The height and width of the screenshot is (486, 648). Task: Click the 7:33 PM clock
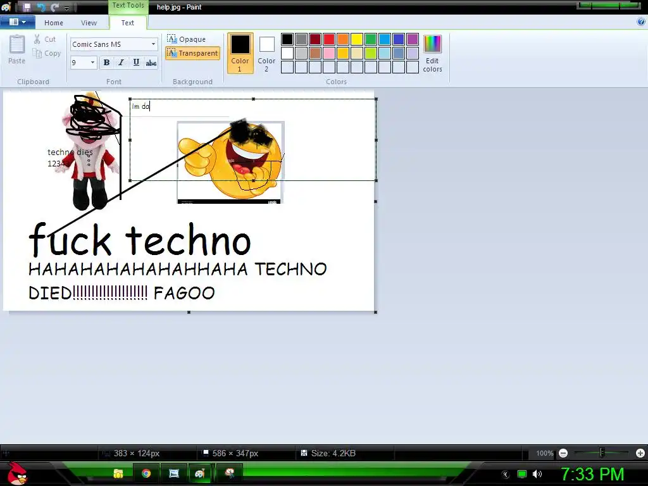pos(592,474)
